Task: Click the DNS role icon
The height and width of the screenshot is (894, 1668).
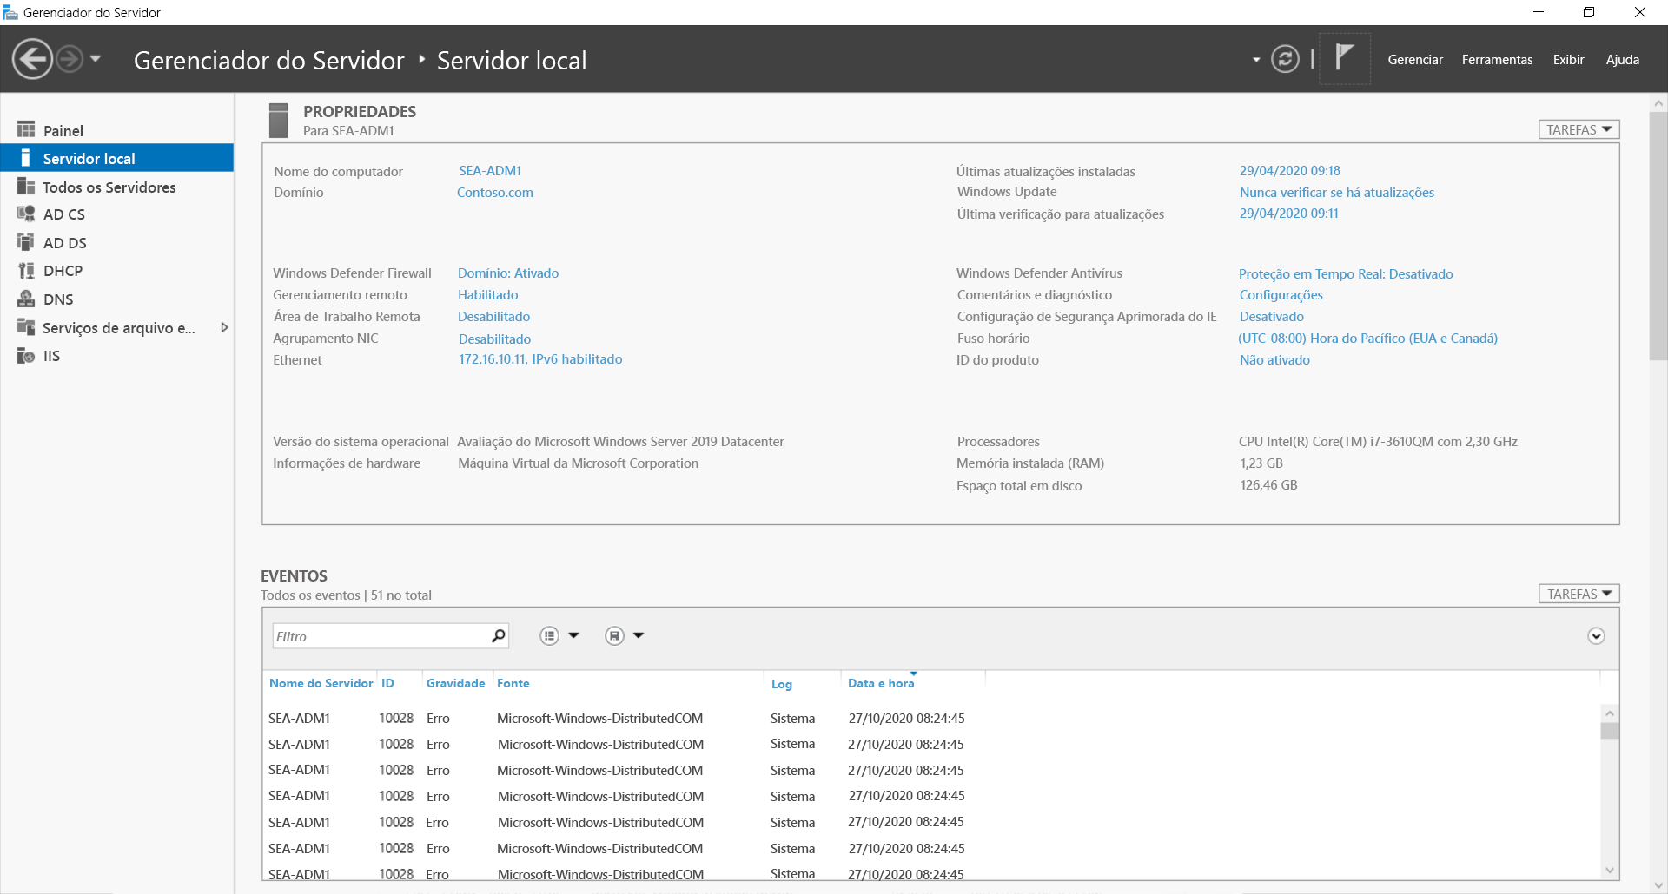Action: click(26, 299)
